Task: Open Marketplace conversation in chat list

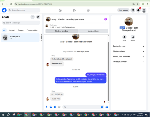Action: pyautogui.click(x=20, y=38)
